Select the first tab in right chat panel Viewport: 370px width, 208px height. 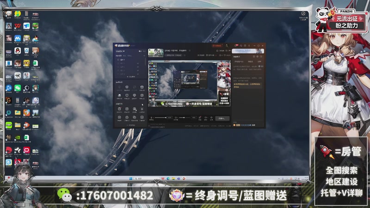[239, 61]
